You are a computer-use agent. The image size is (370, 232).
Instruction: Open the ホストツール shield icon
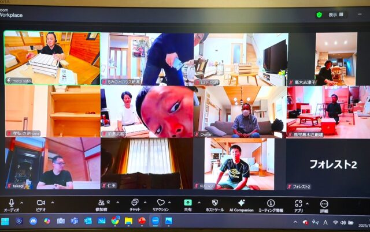214,203
